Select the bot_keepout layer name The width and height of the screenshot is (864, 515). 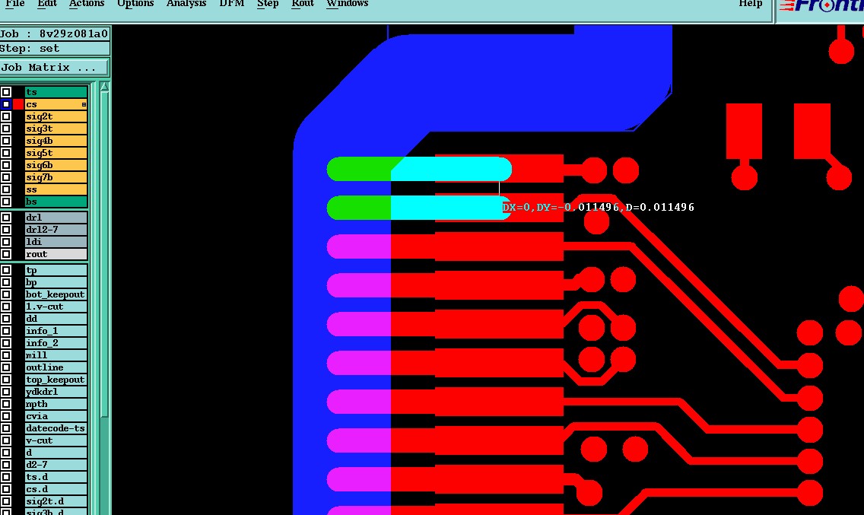coord(56,294)
